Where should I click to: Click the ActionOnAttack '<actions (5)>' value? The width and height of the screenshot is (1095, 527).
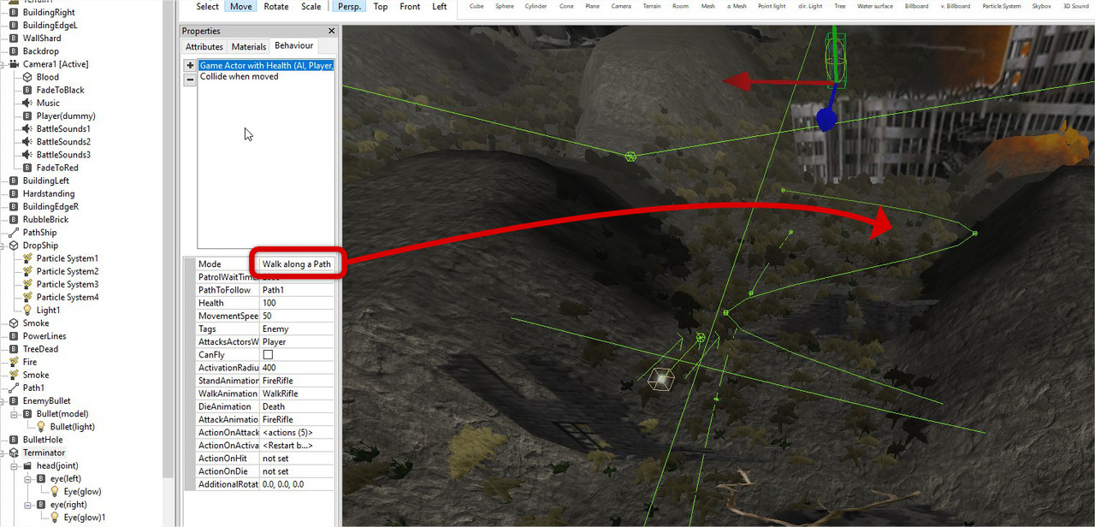click(x=297, y=433)
